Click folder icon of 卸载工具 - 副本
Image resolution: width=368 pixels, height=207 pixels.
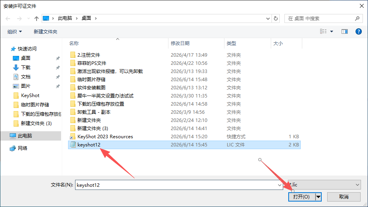[x=73, y=112]
